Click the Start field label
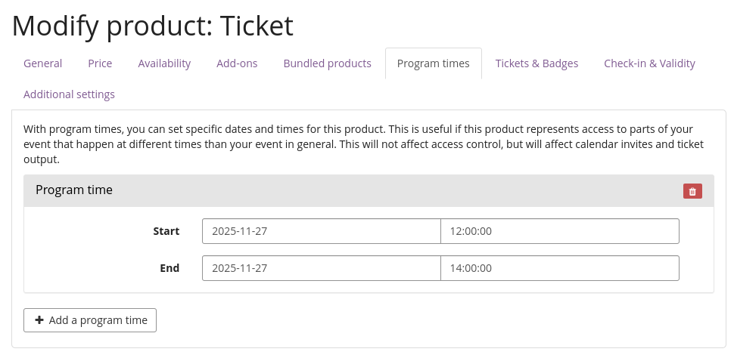Viewport: 734px width, 358px height. click(166, 231)
